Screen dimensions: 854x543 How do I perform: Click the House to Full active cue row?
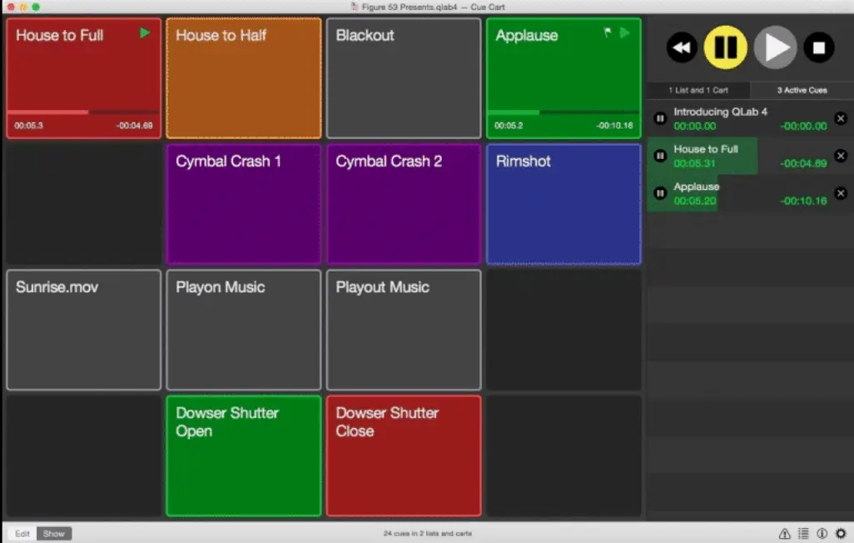750,156
